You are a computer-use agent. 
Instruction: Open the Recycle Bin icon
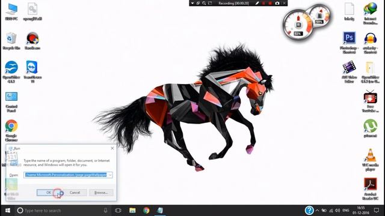[x=11, y=41]
